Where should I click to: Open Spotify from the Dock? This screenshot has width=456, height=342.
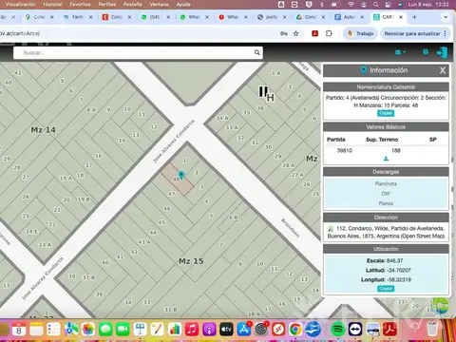pyautogui.click(x=338, y=330)
